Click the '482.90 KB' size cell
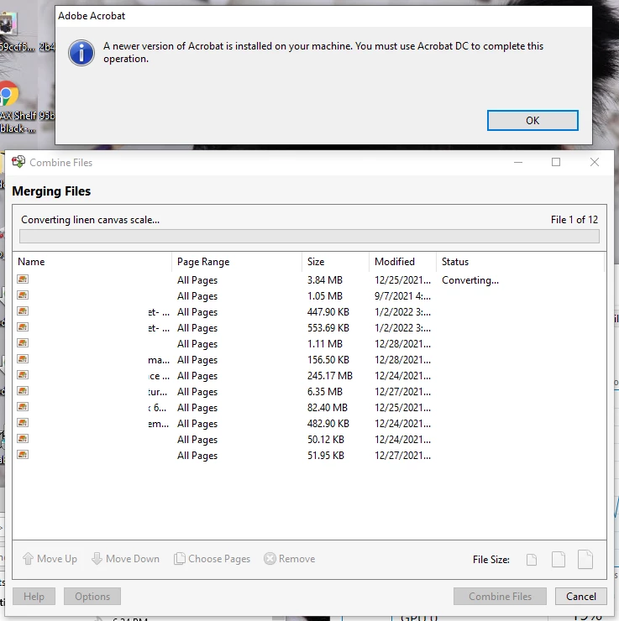 [328, 424]
